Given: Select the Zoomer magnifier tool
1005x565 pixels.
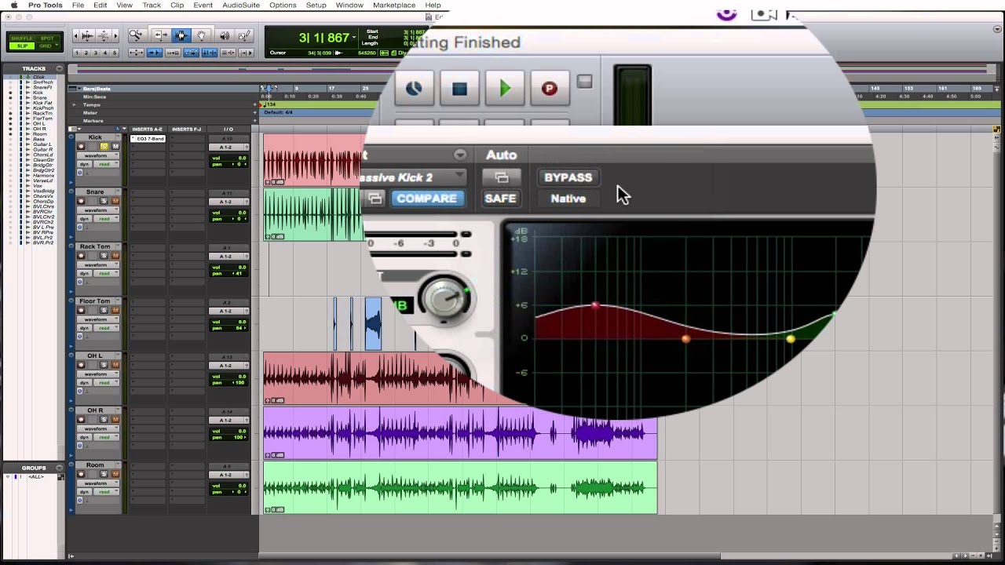Looking at the screenshot, I should coord(136,35).
